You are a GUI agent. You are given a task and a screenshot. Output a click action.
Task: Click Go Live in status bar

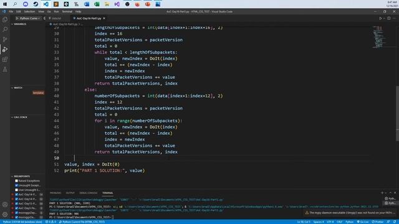pyautogui.click(x=363, y=222)
